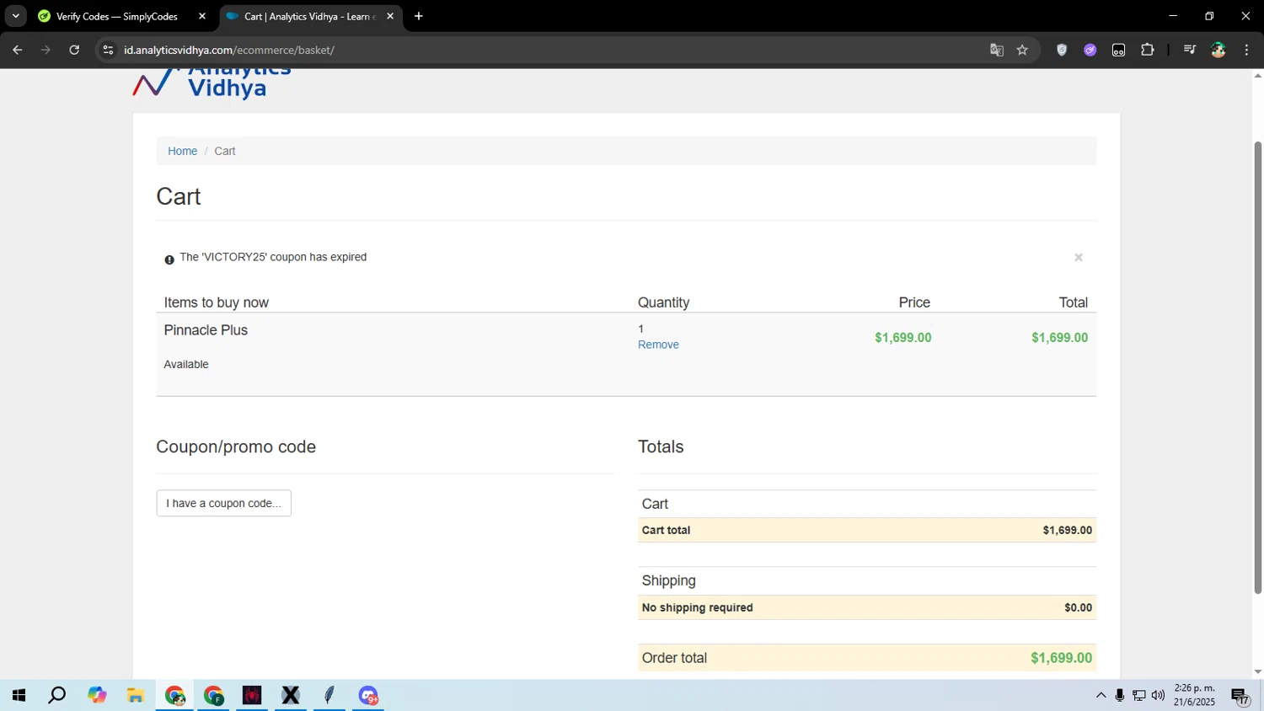1264x711 pixels.
Task: Click the page vertical scrollbar thumb
Action: point(1257,367)
